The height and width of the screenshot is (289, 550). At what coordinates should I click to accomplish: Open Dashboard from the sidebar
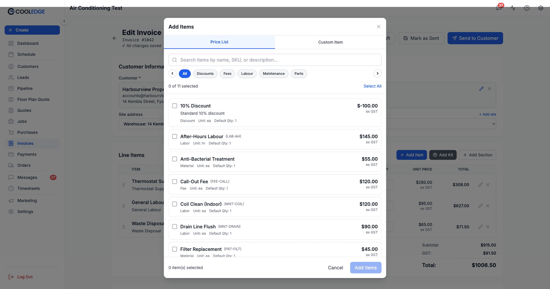[x=32, y=43]
